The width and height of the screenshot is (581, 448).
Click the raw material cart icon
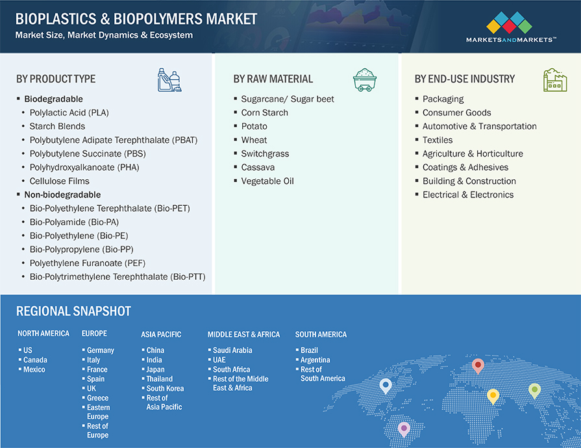364,79
